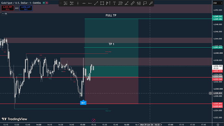The height and width of the screenshot is (126, 224).
Task: Select the vertical line tool
Action: click(78, 3)
